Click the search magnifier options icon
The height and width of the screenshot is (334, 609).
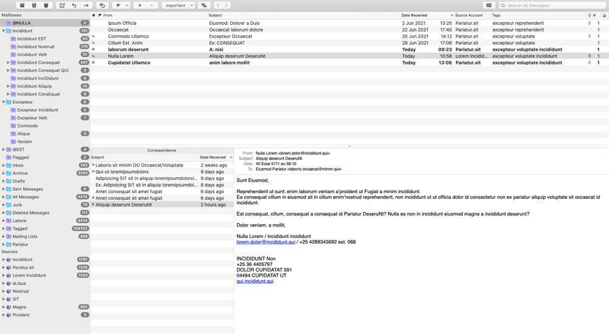[x=504, y=5]
